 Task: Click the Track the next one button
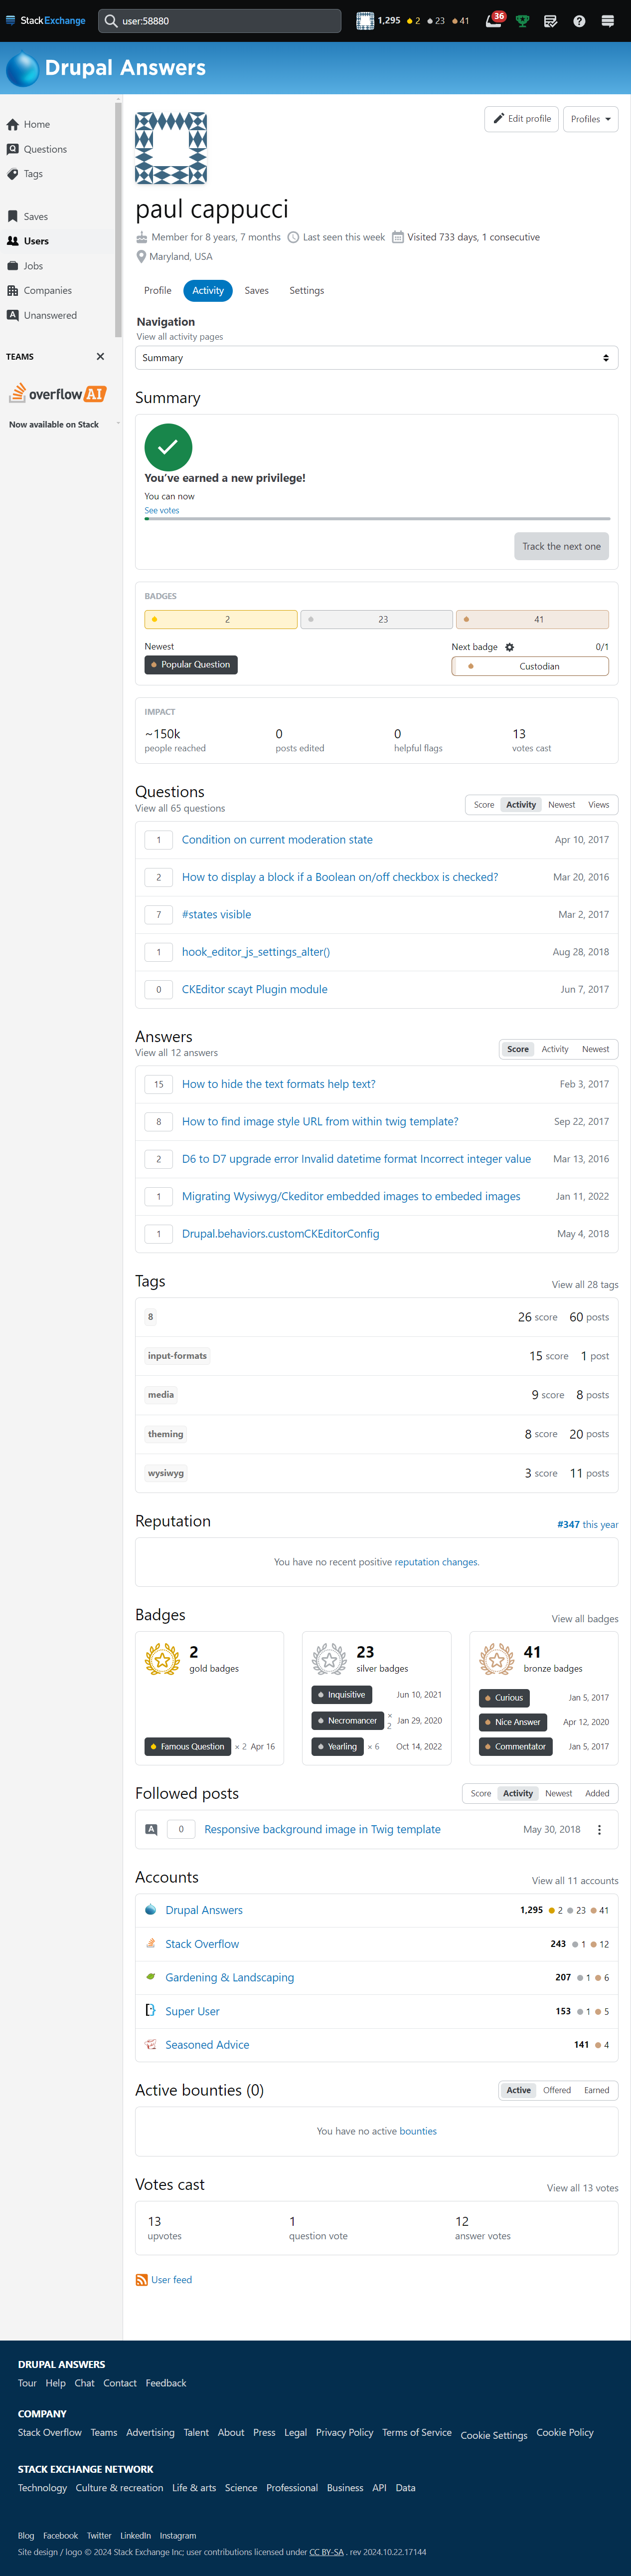coord(561,546)
